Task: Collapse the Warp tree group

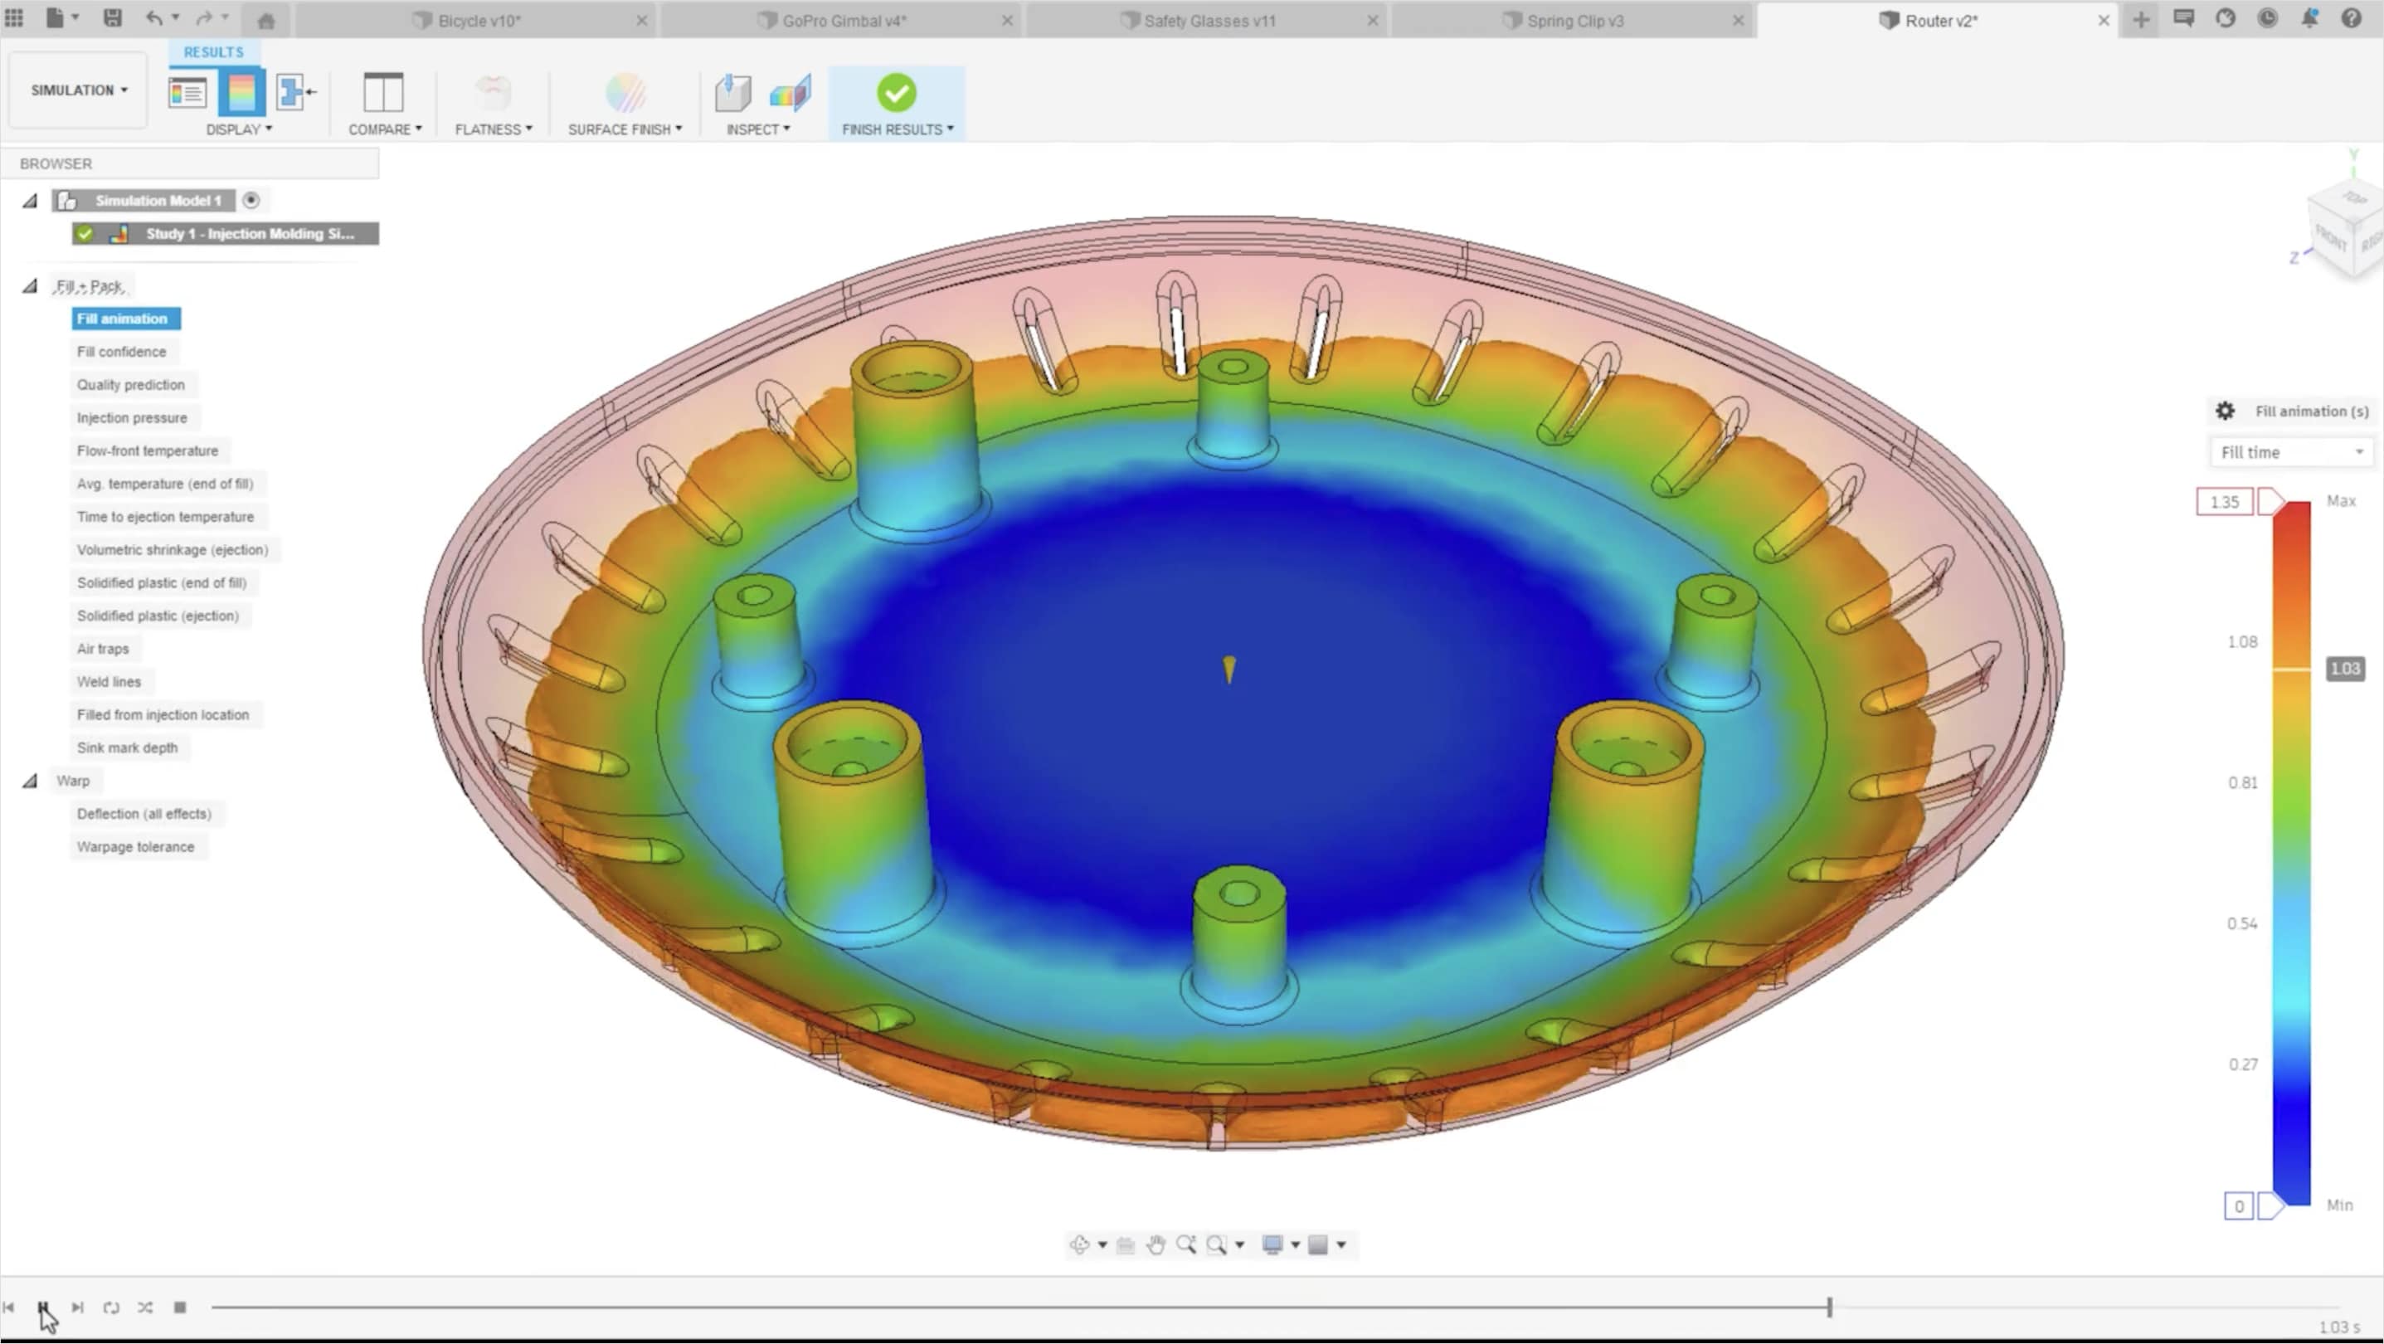Action: pos(30,781)
